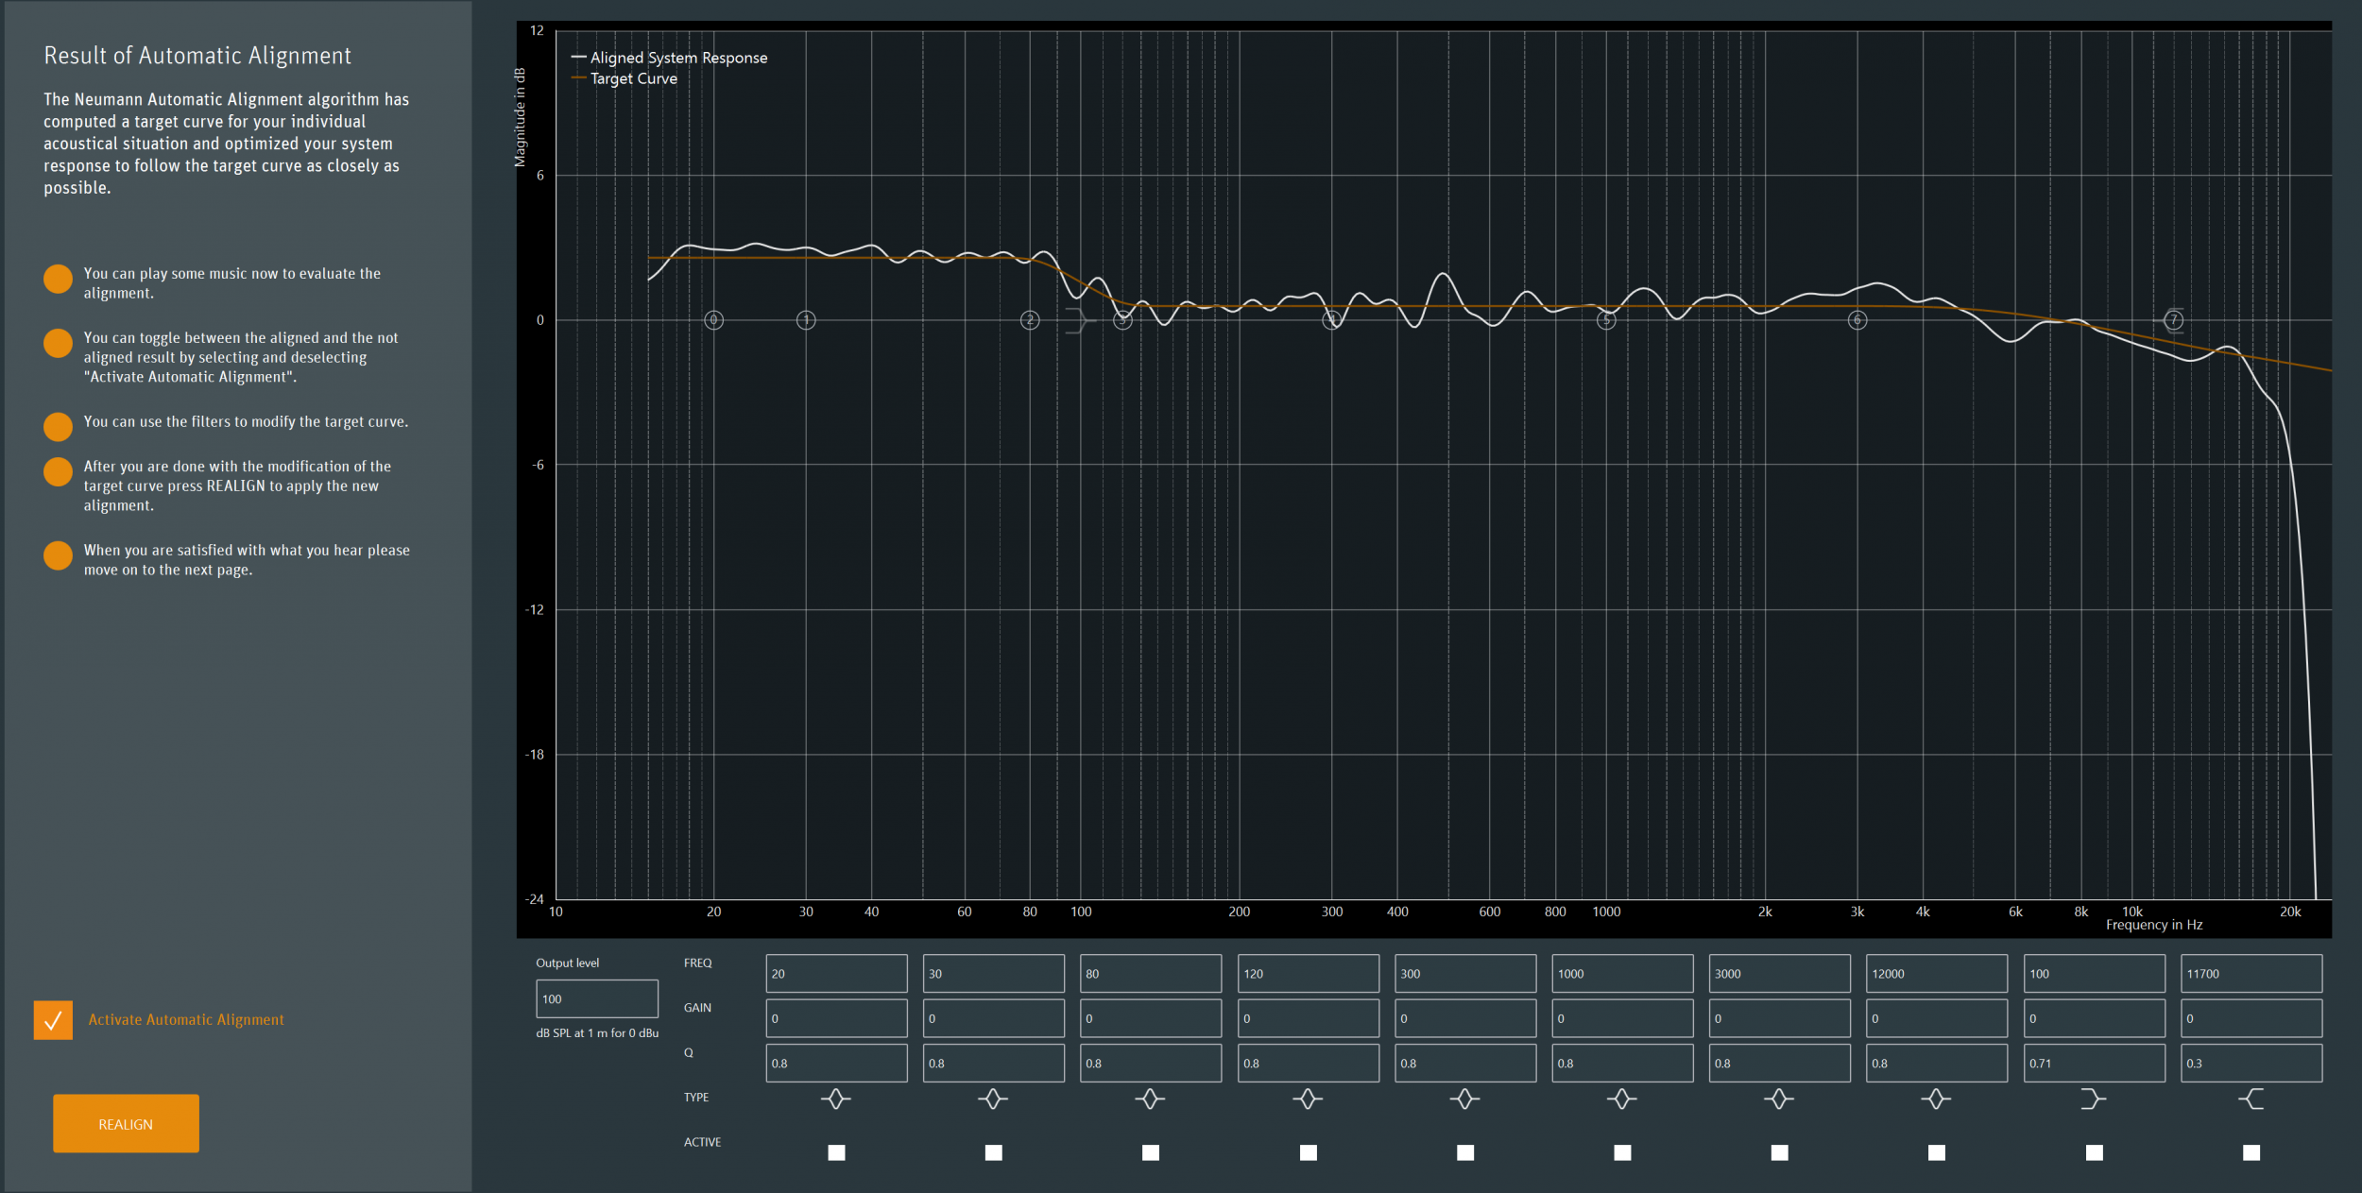Click the peaking filter type icon under 30 Hz
The width and height of the screenshot is (2362, 1193).
click(992, 1099)
